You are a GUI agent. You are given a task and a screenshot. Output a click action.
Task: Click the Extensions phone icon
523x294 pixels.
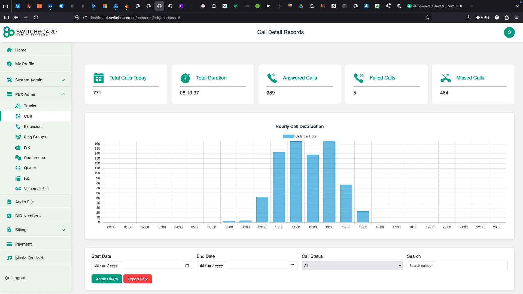[x=18, y=127]
